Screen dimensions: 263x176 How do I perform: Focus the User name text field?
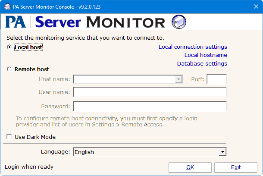150,92
